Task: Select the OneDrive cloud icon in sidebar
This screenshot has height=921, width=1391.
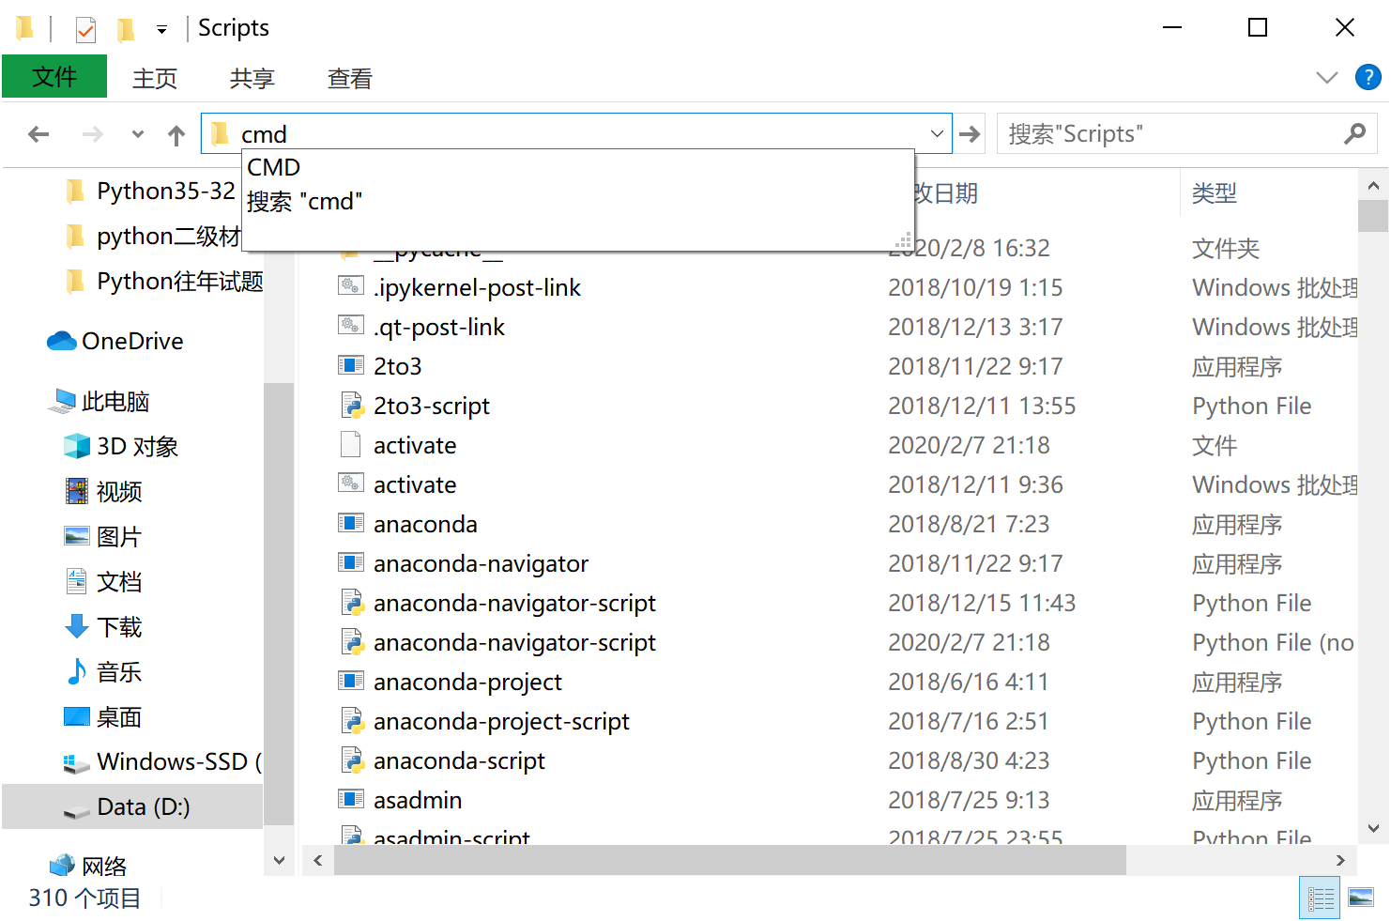Action: 60,340
